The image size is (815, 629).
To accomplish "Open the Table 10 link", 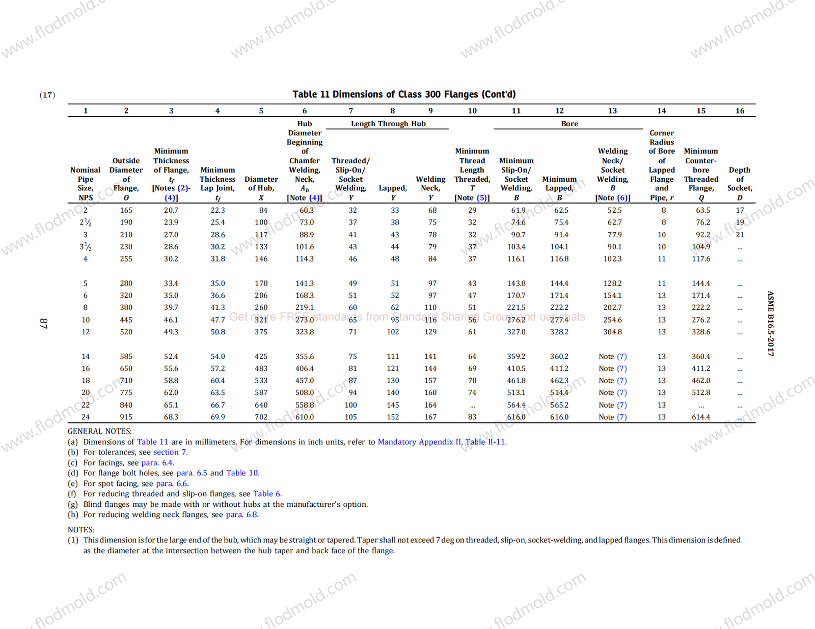I will click(x=242, y=473).
